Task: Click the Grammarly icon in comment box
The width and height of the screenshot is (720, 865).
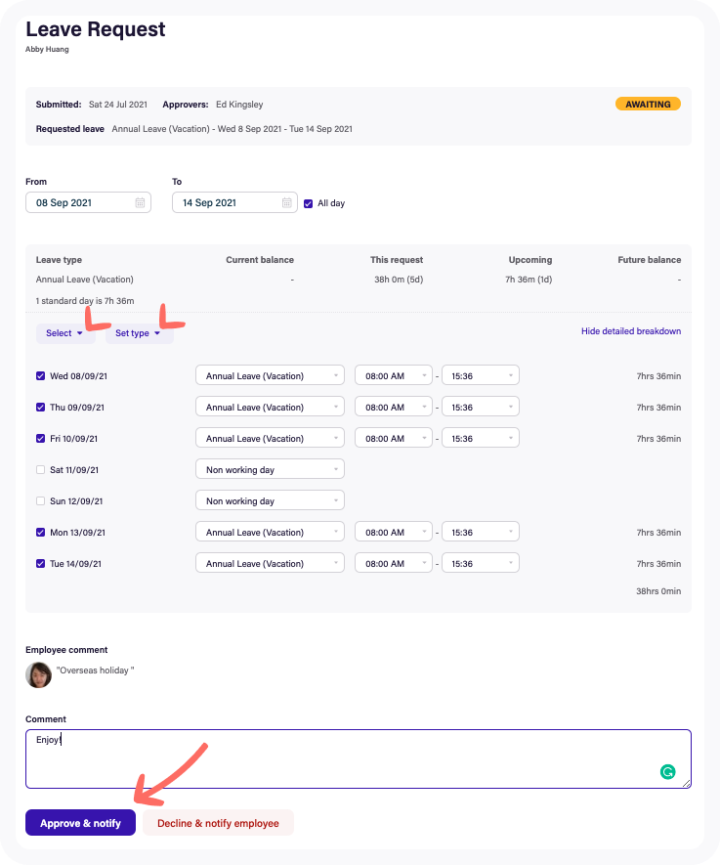Action: (668, 771)
